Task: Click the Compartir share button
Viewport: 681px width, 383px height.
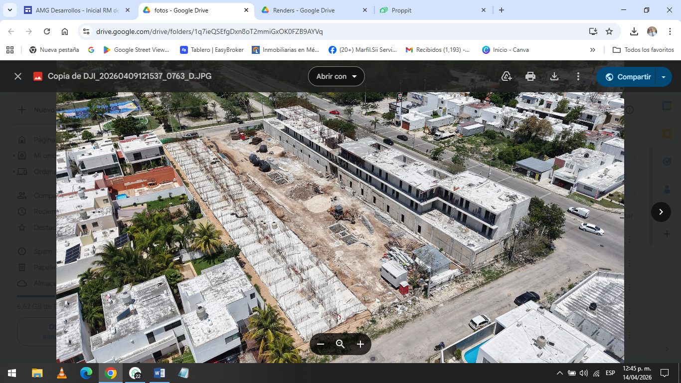Action: point(628,77)
